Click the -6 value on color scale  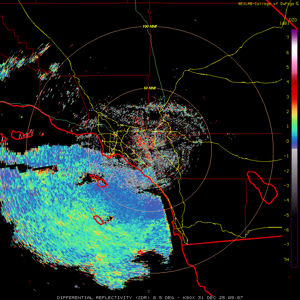tap(286, 230)
